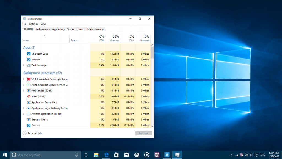Image resolution: width=282 pixels, height=159 pixels.
Task: Show hidden system tray icons
Action: (x=232, y=155)
